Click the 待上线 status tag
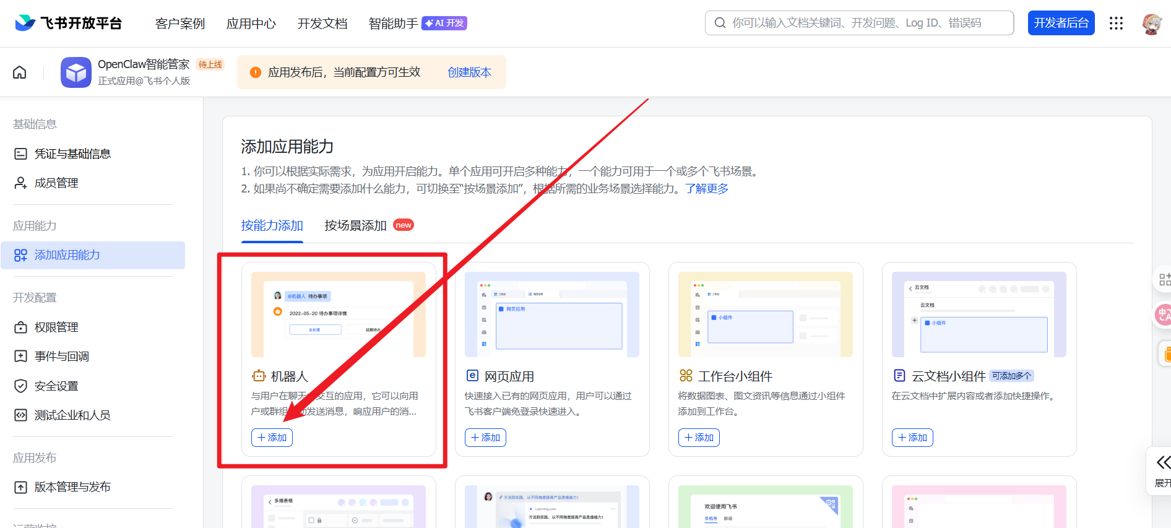The image size is (1171, 528). click(210, 64)
